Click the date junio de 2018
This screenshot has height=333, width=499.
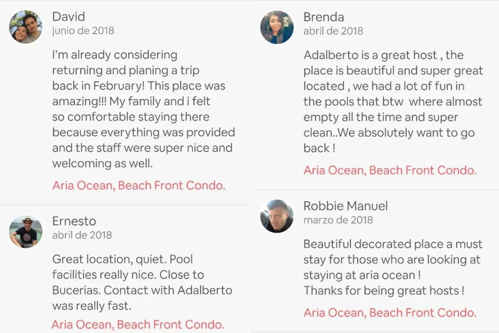(x=83, y=31)
